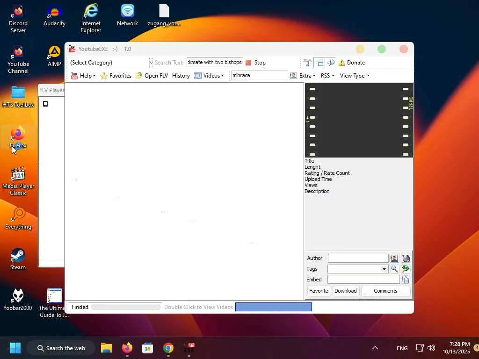Image resolution: width=479 pixels, height=359 pixels.
Task: Click the Windows Start button
Action: point(15,348)
